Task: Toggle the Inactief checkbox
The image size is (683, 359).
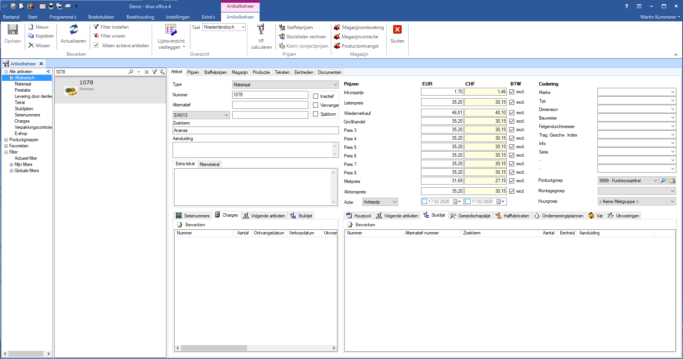Action: 316,96
